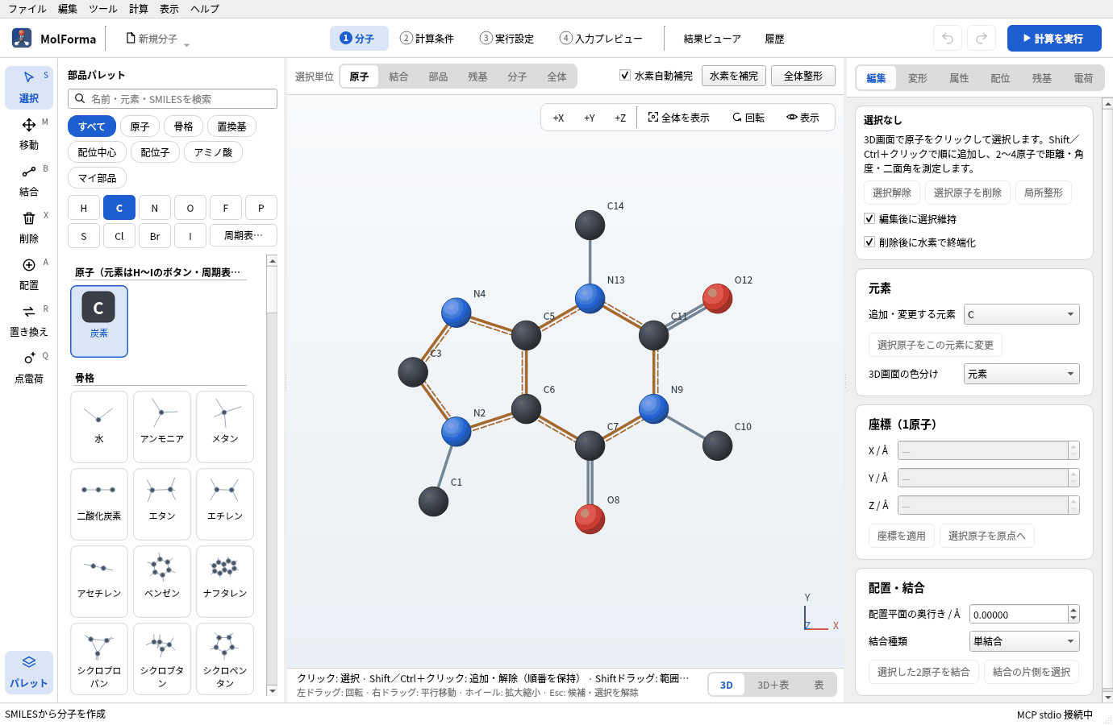Screen dimensions: 1113x725
Task: Open the ファイル menu
Action: [27, 9]
